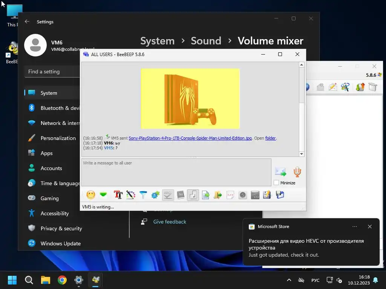Click the Find a setting search box

coord(52,71)
